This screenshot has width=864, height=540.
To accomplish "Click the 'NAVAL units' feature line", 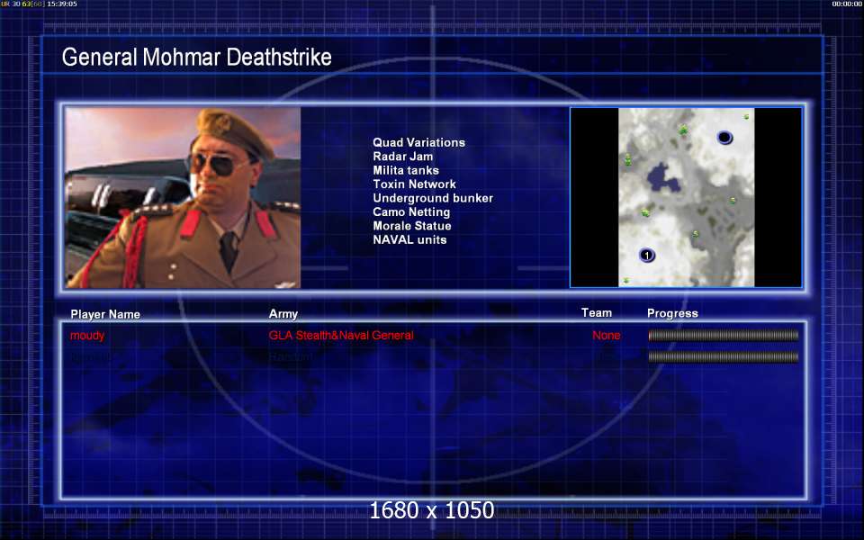I will coord(410,239).
